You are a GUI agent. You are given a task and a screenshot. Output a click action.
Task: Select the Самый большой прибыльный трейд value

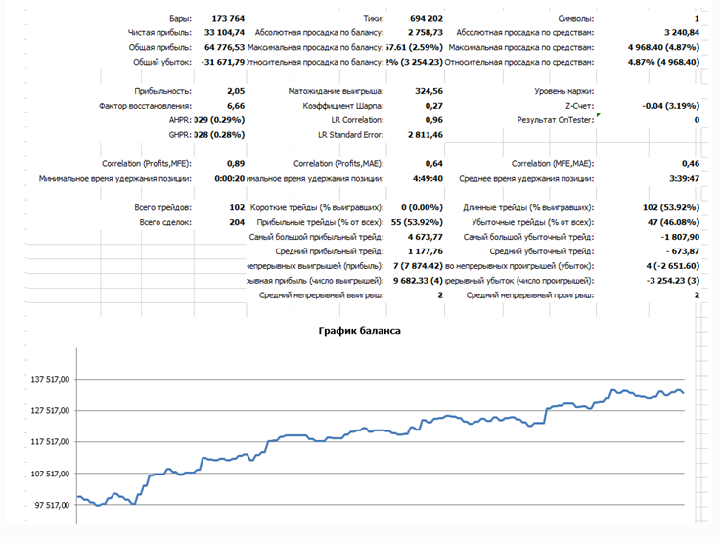425,237
